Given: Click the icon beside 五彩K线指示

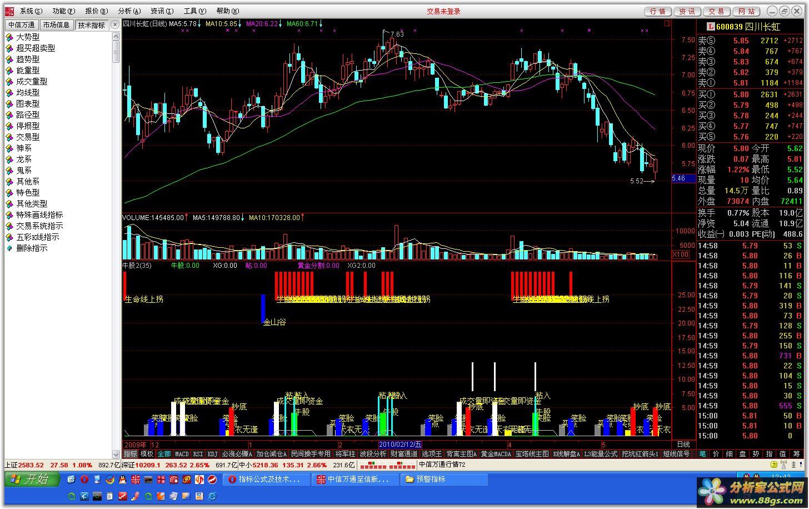Looking at the screenshot, I should click(9, 237).
